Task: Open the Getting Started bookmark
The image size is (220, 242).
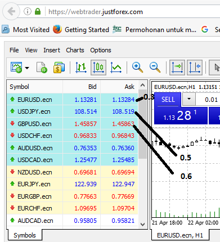Action: (x=81, y=30)
